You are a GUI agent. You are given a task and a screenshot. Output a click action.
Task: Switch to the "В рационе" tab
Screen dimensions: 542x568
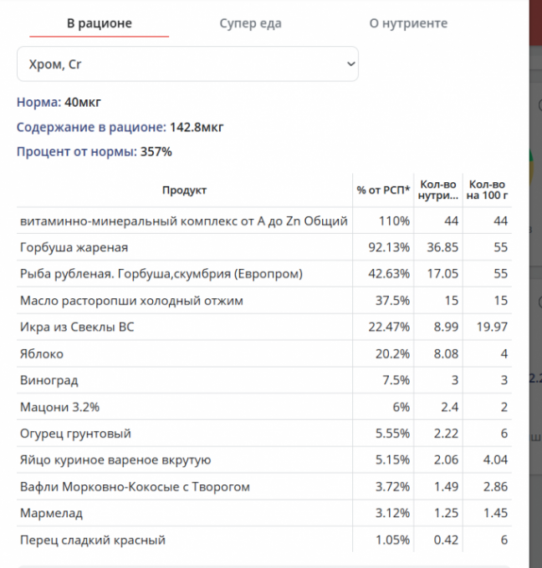tap(99, 23)
